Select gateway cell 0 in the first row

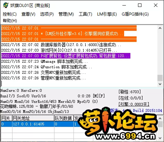(x=6, y=124)
